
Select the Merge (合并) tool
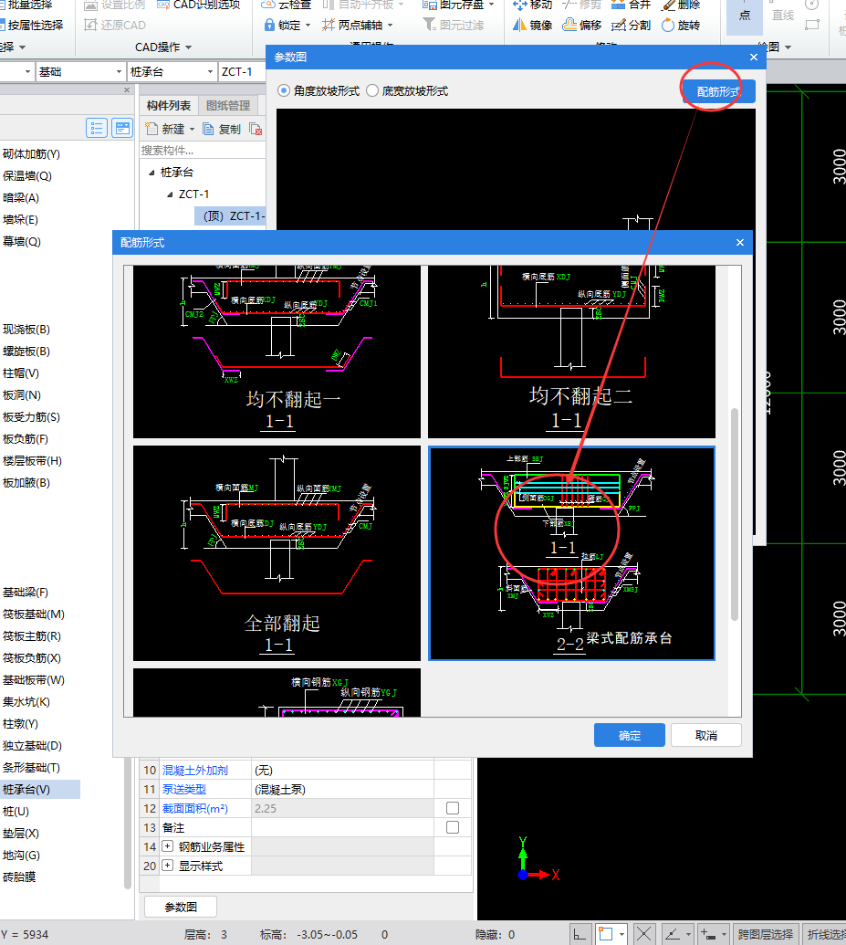click(631, 5)
